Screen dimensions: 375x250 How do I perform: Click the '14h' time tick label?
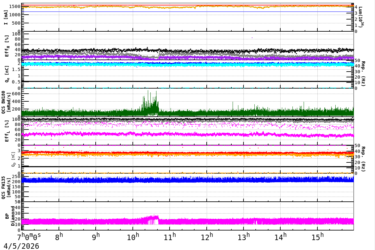click(280, 237)
